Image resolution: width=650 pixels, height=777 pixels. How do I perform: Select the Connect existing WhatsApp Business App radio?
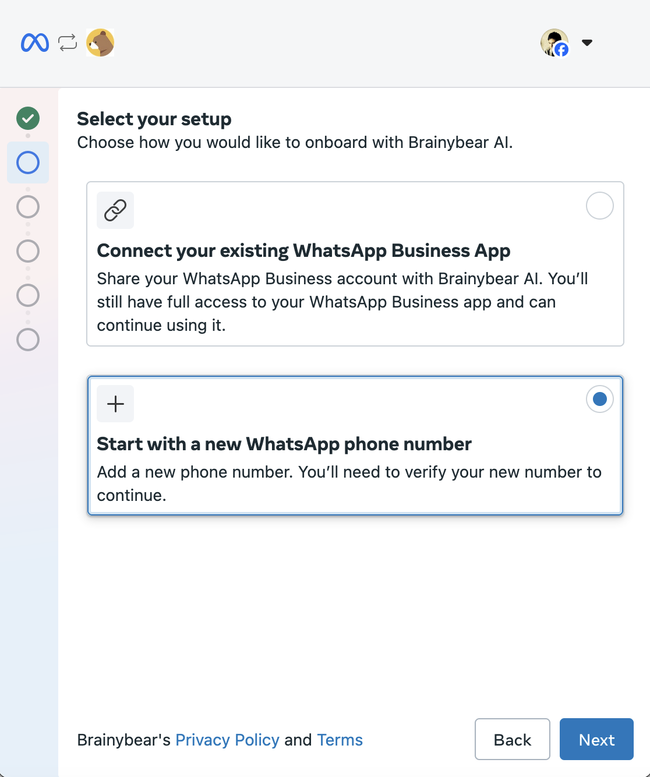pos(600,206)
